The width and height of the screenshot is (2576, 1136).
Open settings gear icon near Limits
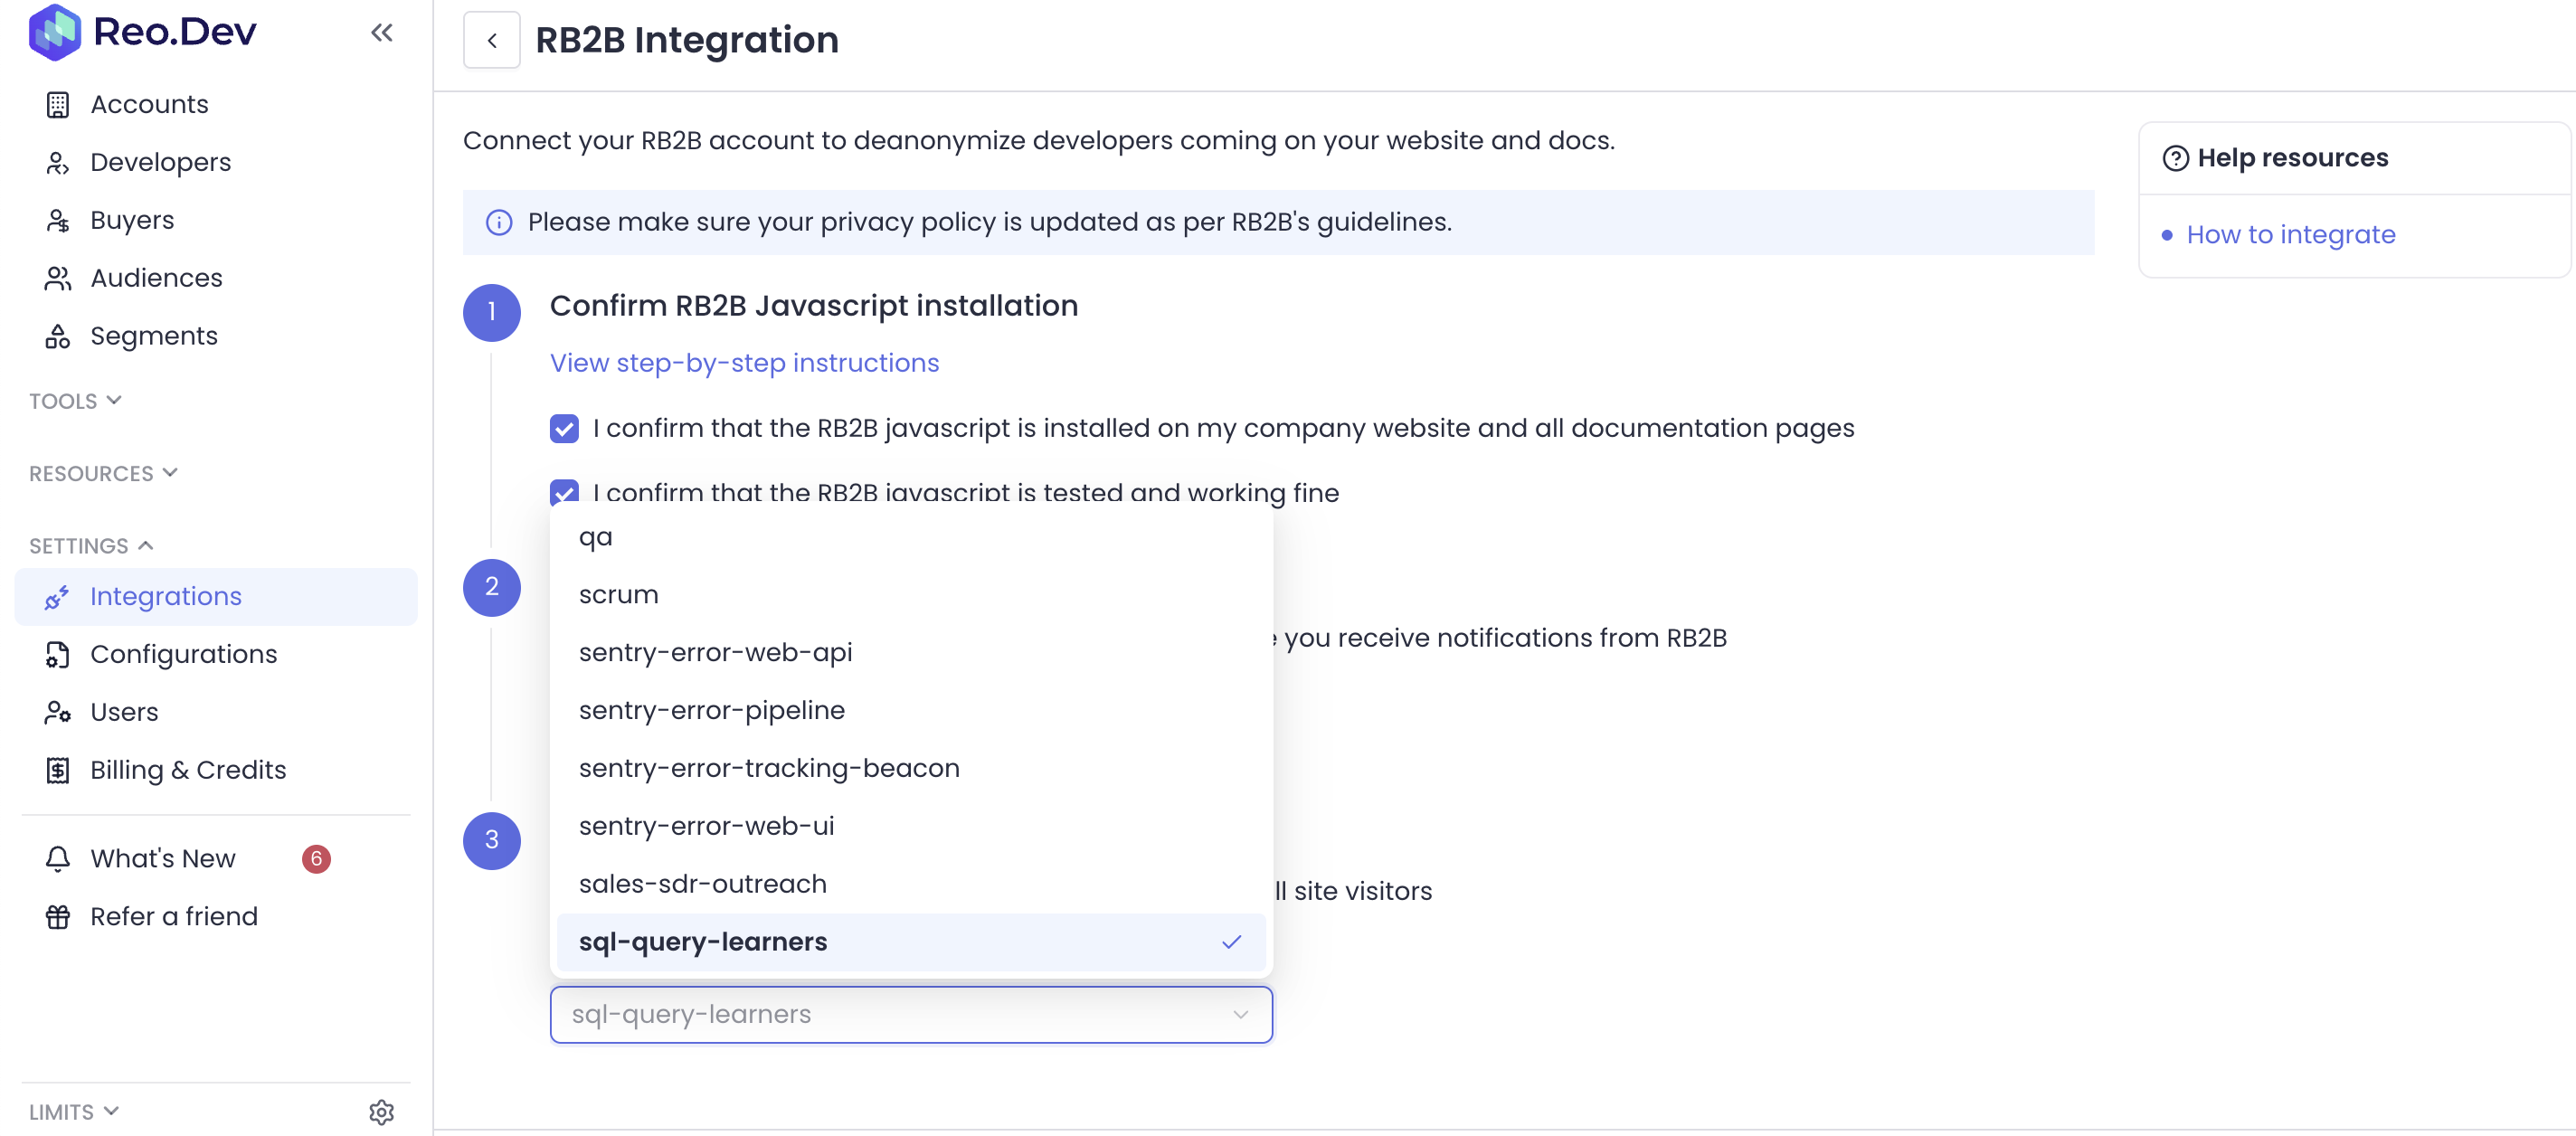(381, 1112)
